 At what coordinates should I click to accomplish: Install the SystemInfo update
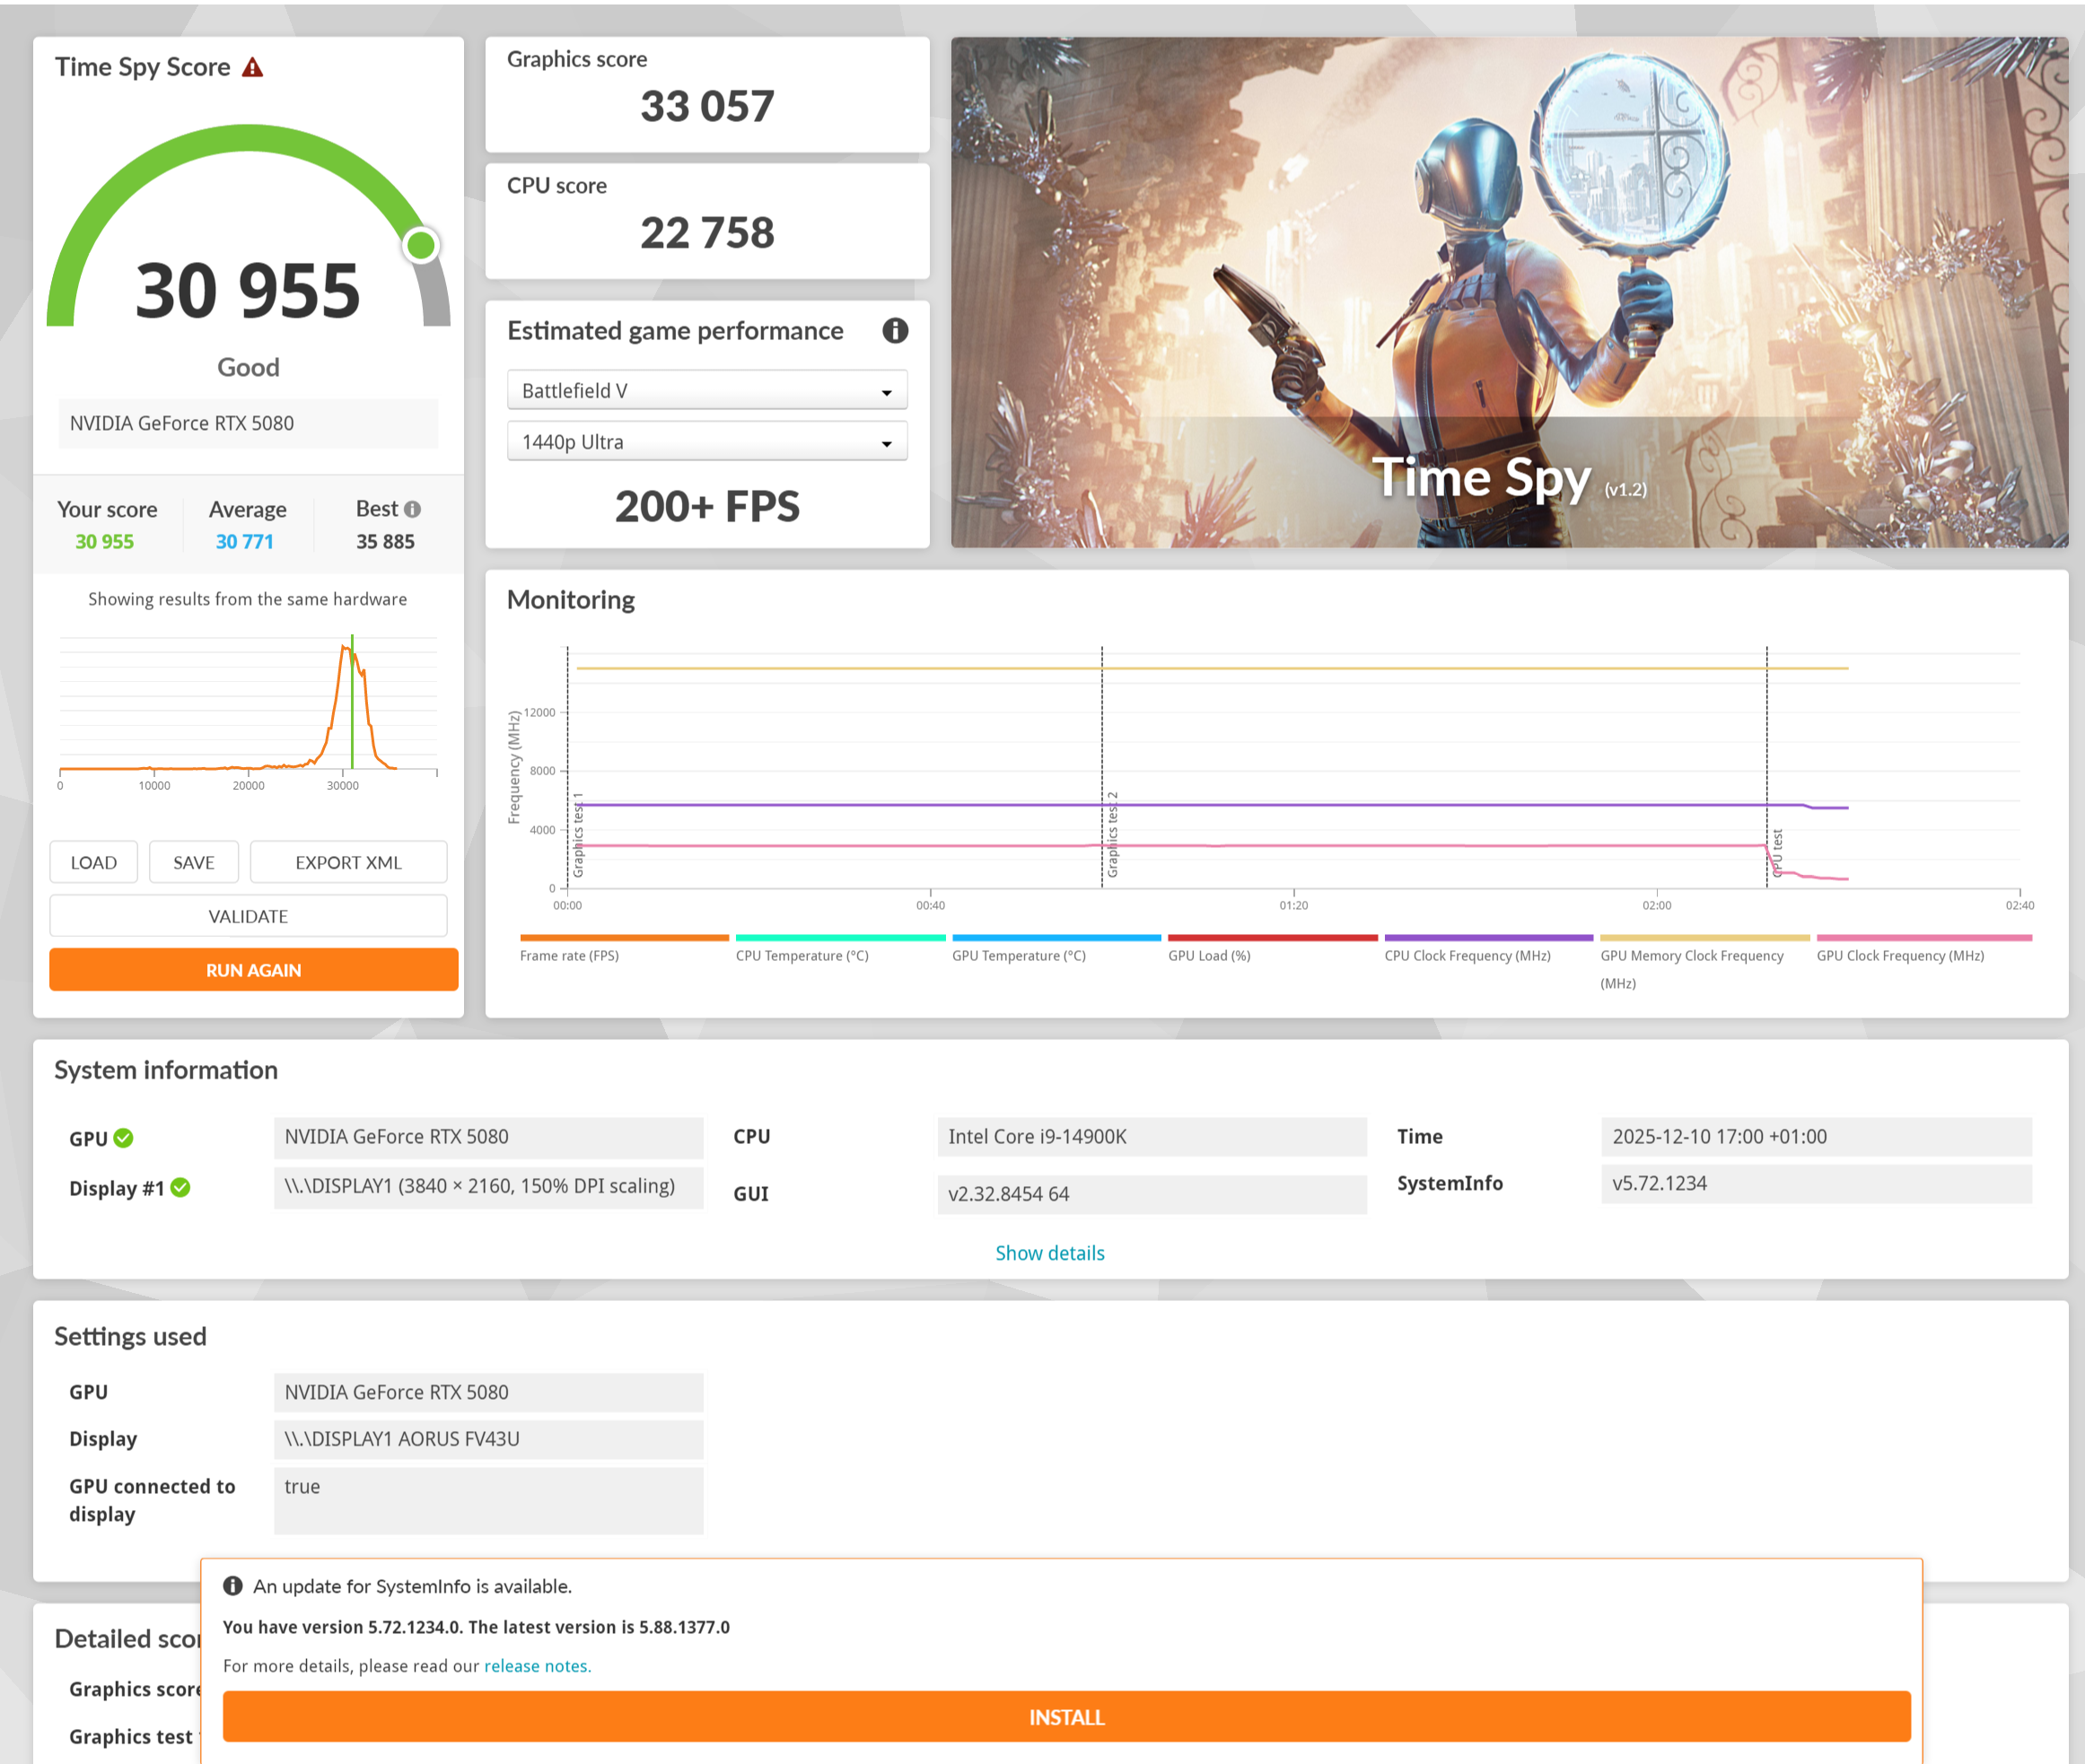click(1065, 1717)
